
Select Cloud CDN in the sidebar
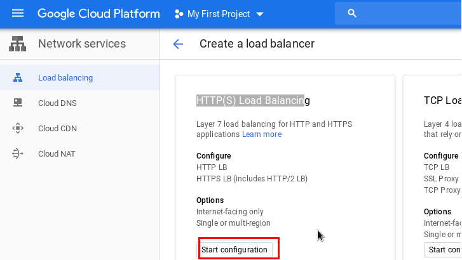coord(57,128)
